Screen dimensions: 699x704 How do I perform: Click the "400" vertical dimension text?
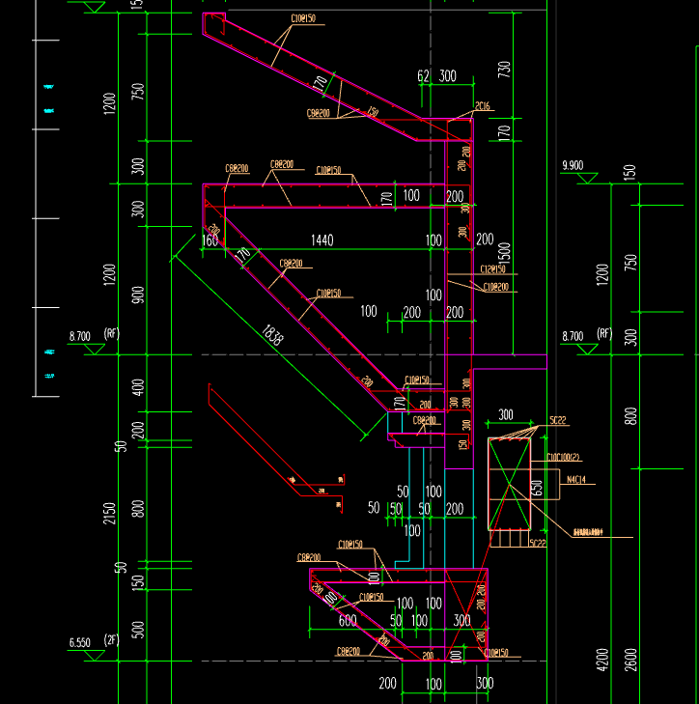(138, 387)
